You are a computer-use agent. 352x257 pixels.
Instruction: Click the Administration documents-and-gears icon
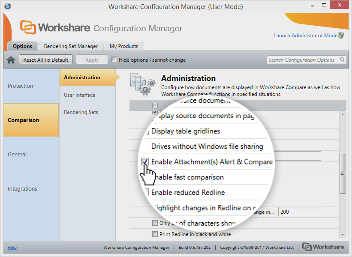click(143, 85)
